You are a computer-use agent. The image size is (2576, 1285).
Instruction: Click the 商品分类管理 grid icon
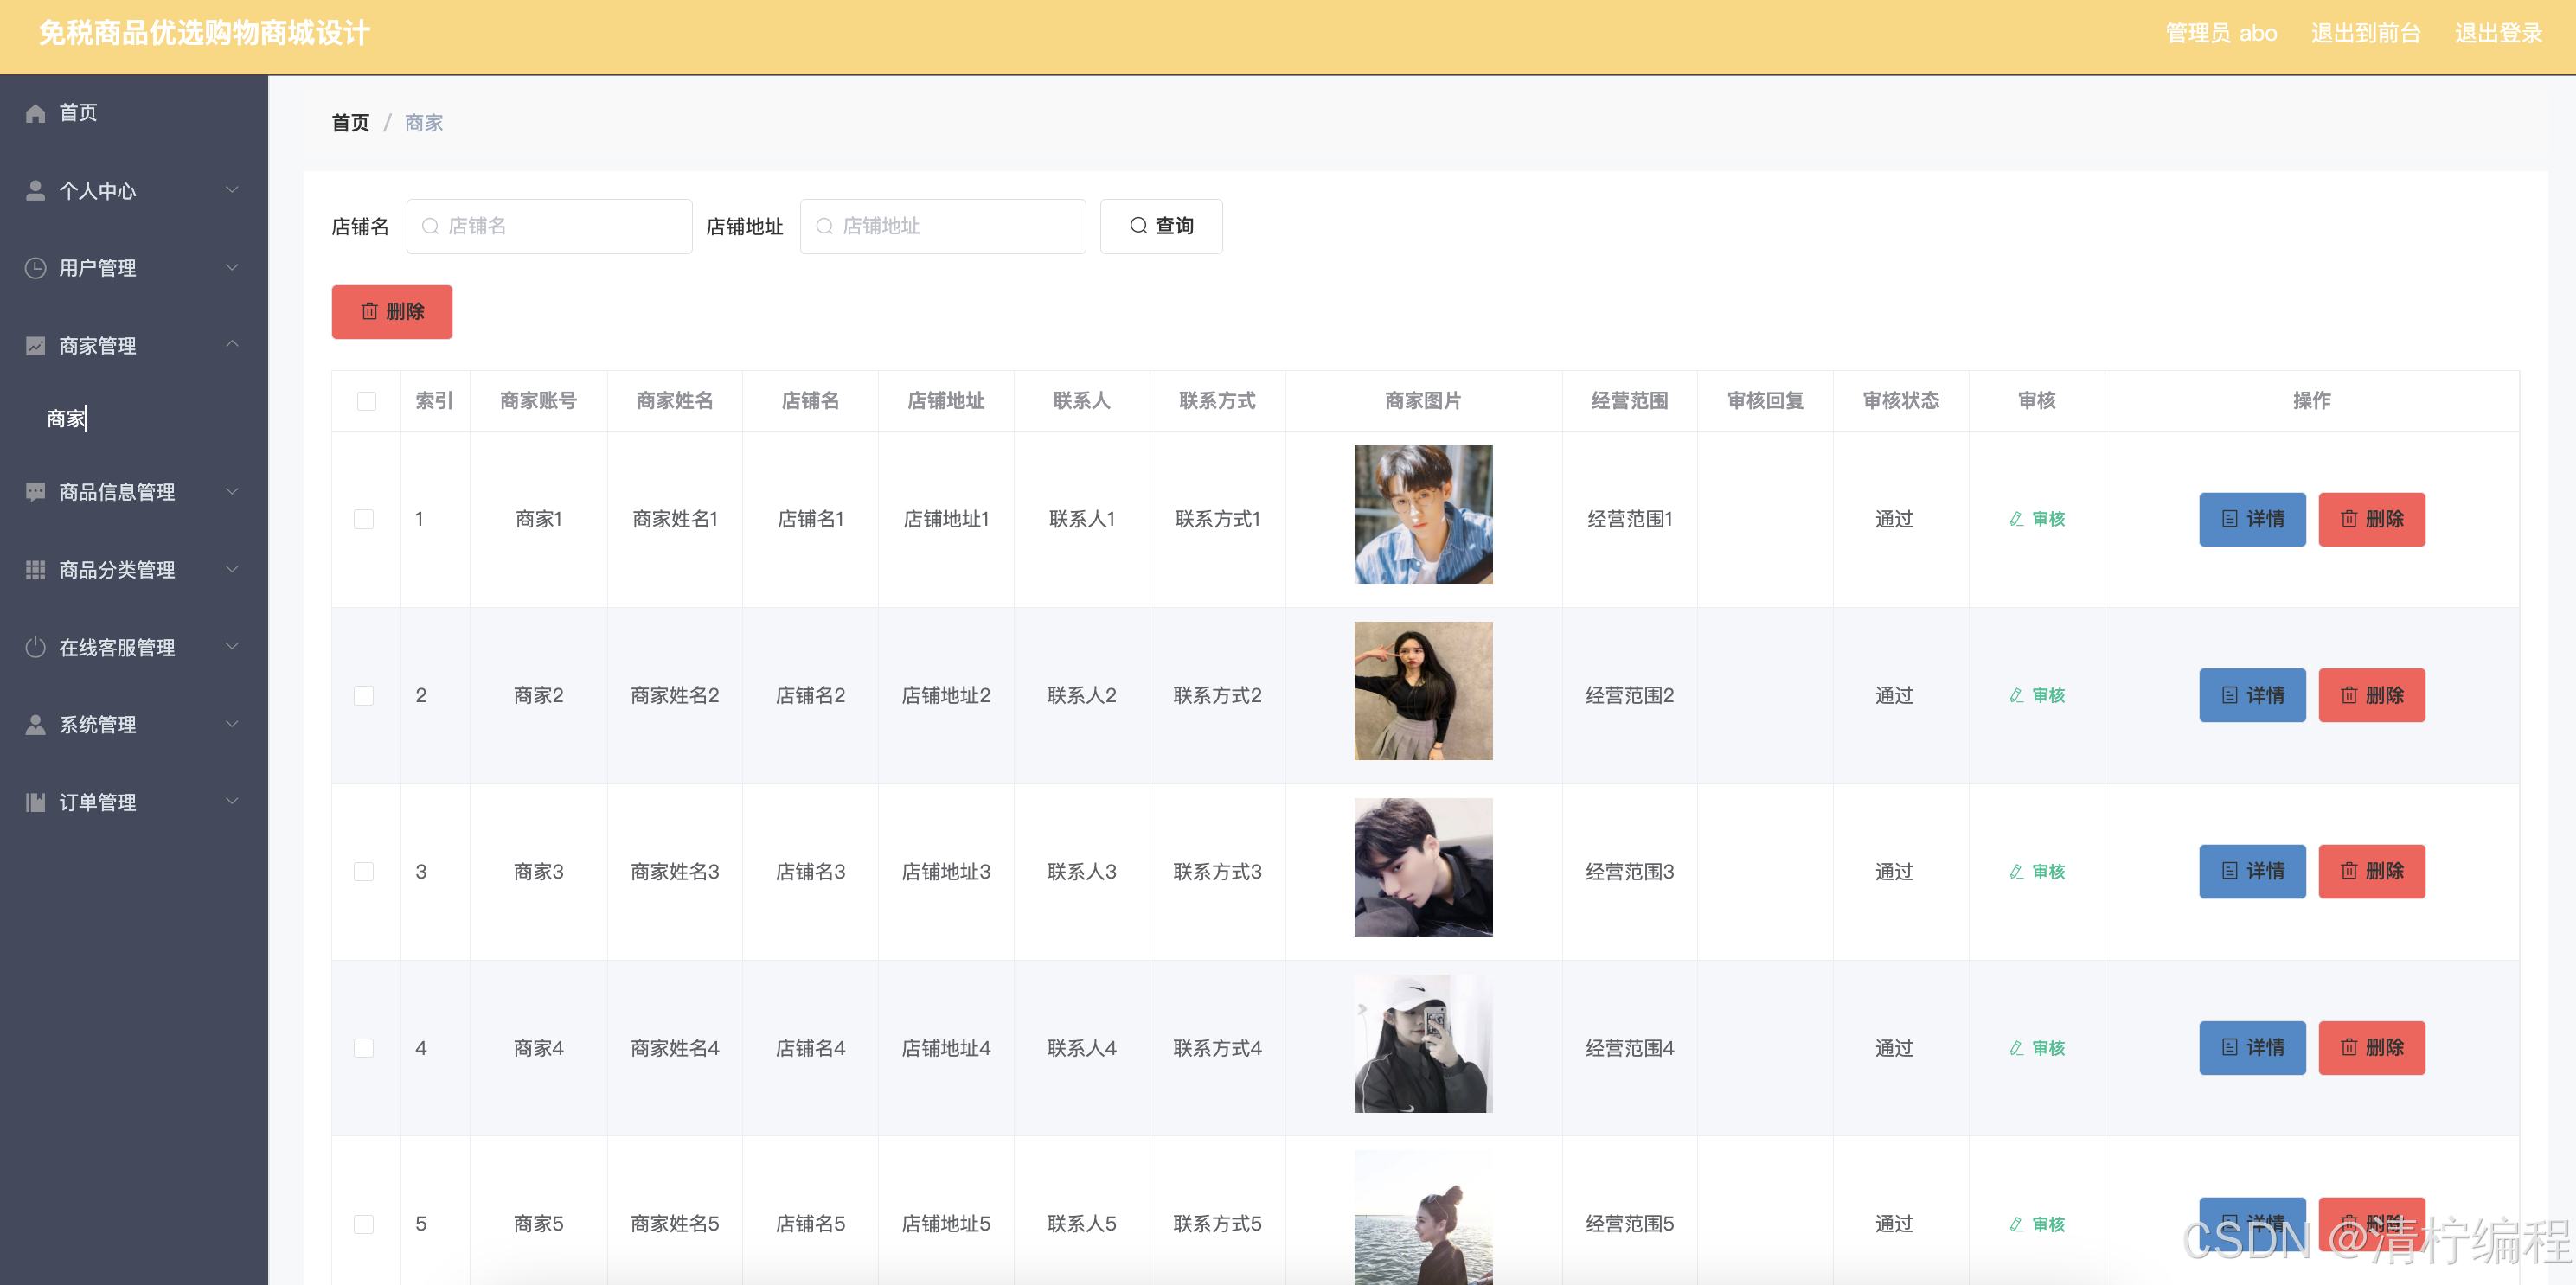(36, 570)
